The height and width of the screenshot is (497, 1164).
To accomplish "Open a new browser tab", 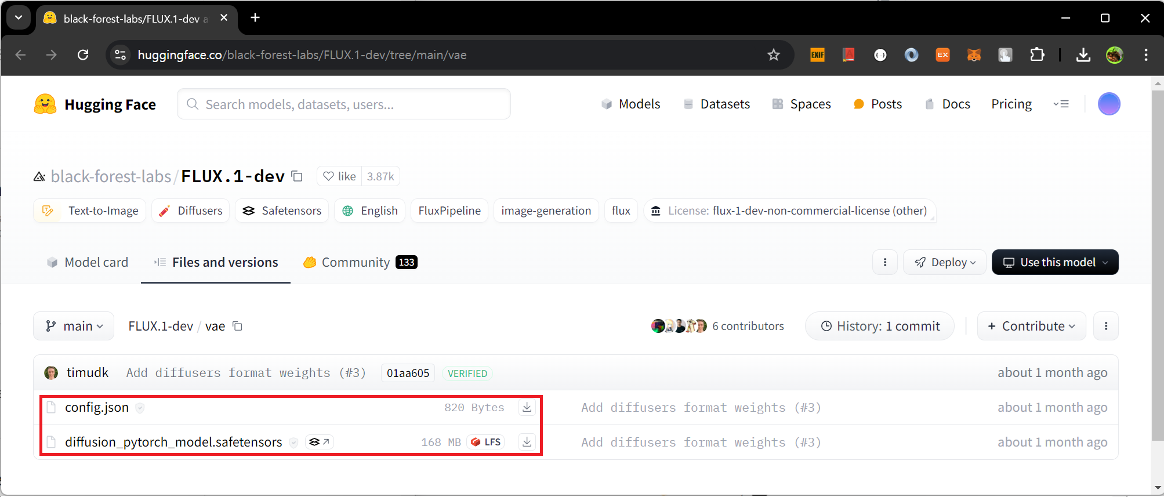I will tap(255, 18).
